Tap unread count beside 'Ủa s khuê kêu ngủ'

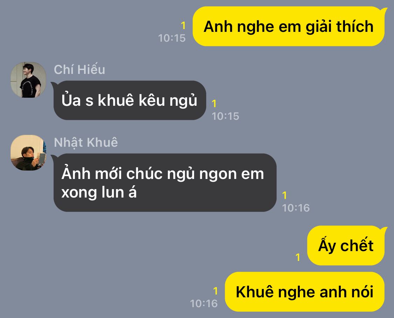pyautogui.click(x=214, y=103)
